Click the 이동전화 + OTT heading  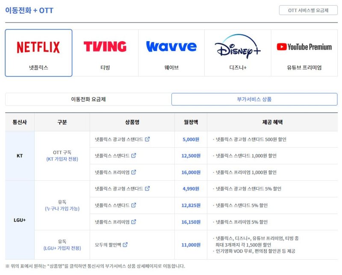(29, 10)
